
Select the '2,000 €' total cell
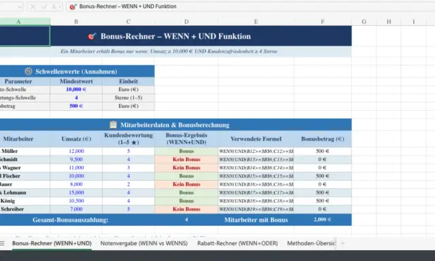[x=323, y=220]
